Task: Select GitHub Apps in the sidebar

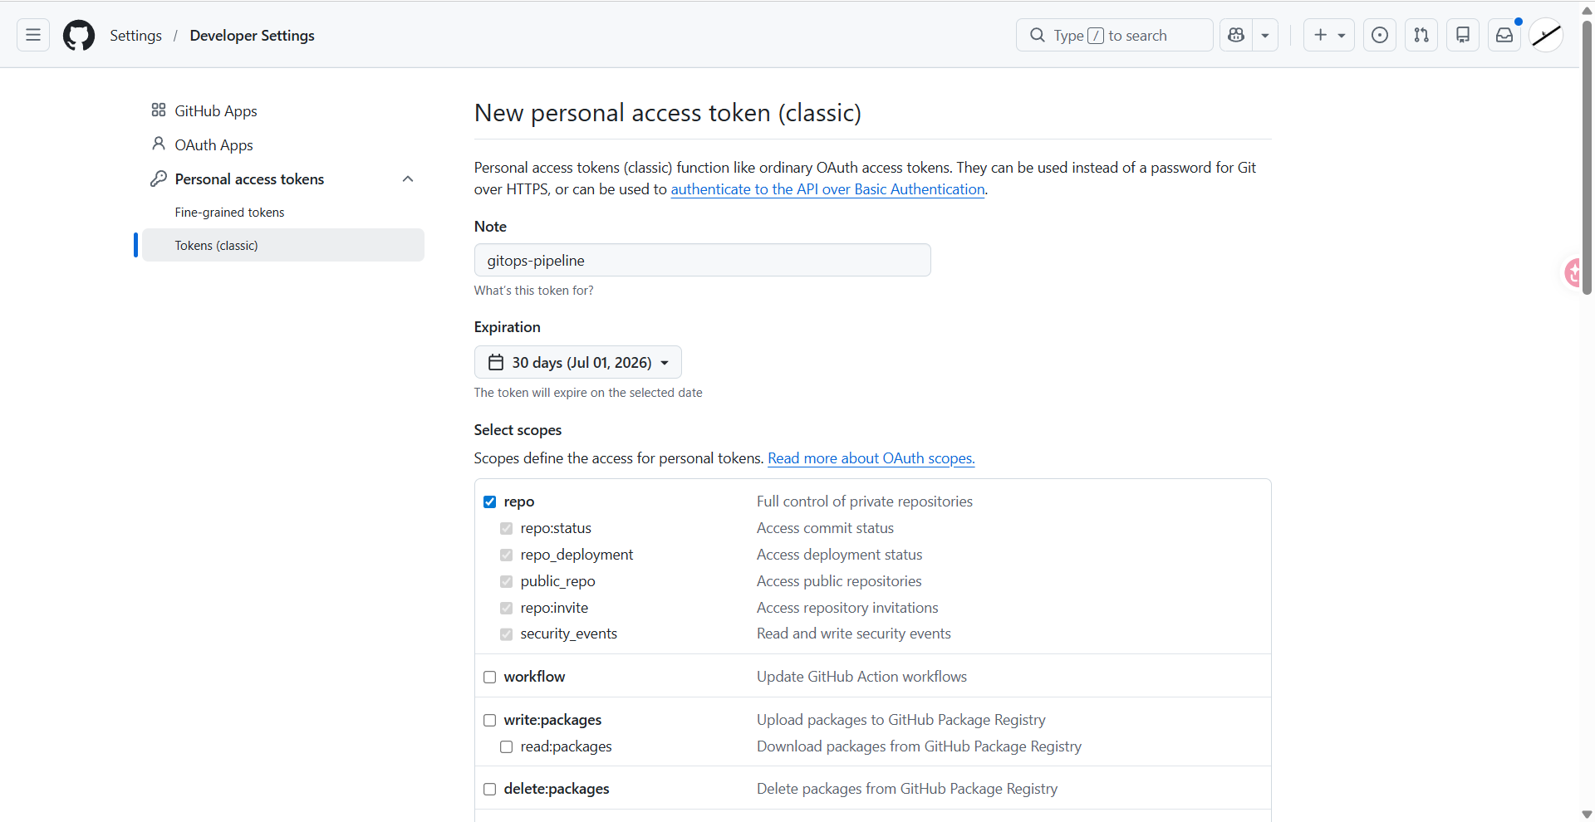Action: coord(216,110)
